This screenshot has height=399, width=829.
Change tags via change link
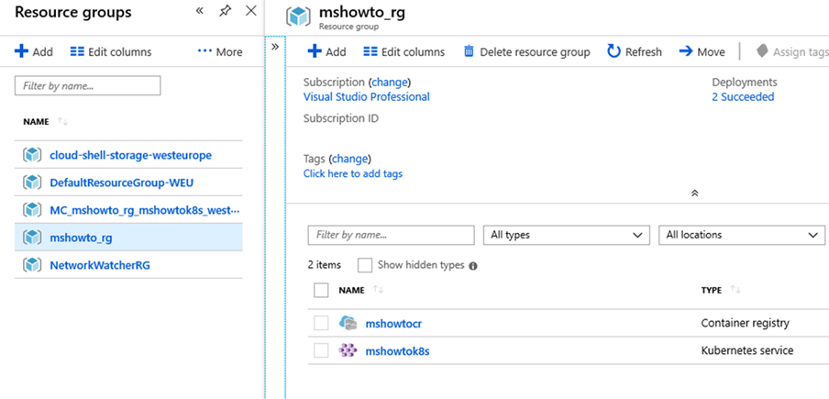click(349, 159)
